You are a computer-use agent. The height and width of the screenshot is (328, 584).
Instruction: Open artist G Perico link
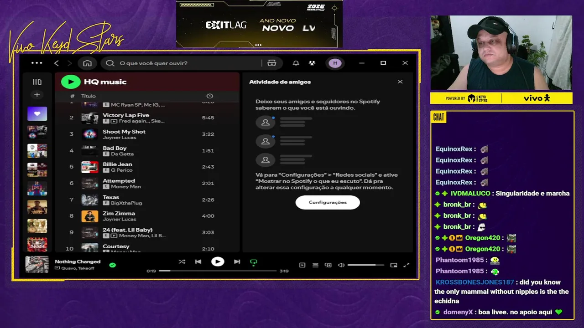(x=122, y=170)
